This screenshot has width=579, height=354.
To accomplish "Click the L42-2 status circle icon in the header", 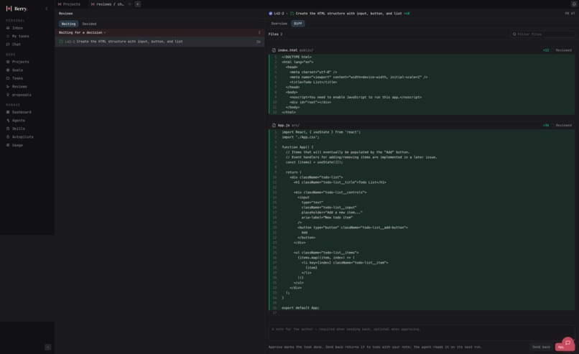I will (x=271, y=14).
